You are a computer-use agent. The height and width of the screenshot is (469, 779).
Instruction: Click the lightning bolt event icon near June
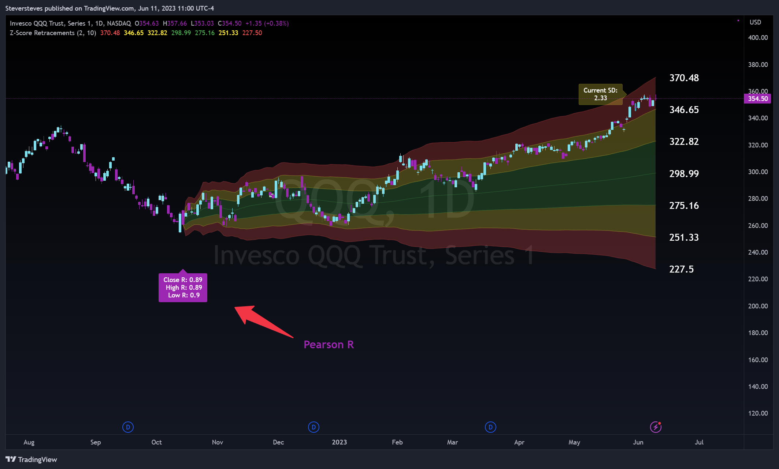click(x=656, y=427)
